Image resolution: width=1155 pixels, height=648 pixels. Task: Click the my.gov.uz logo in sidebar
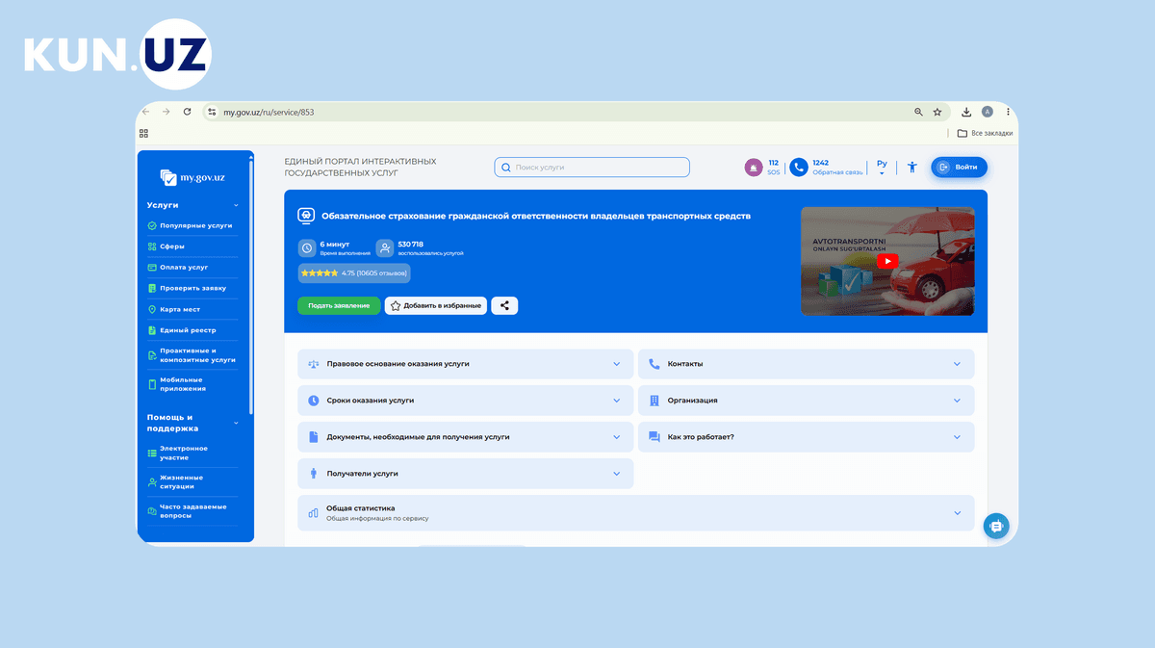[x=192, y=177]
